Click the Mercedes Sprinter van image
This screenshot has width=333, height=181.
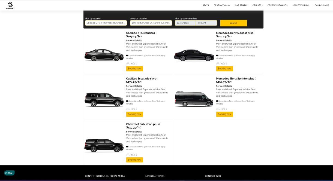pos(194,99)
